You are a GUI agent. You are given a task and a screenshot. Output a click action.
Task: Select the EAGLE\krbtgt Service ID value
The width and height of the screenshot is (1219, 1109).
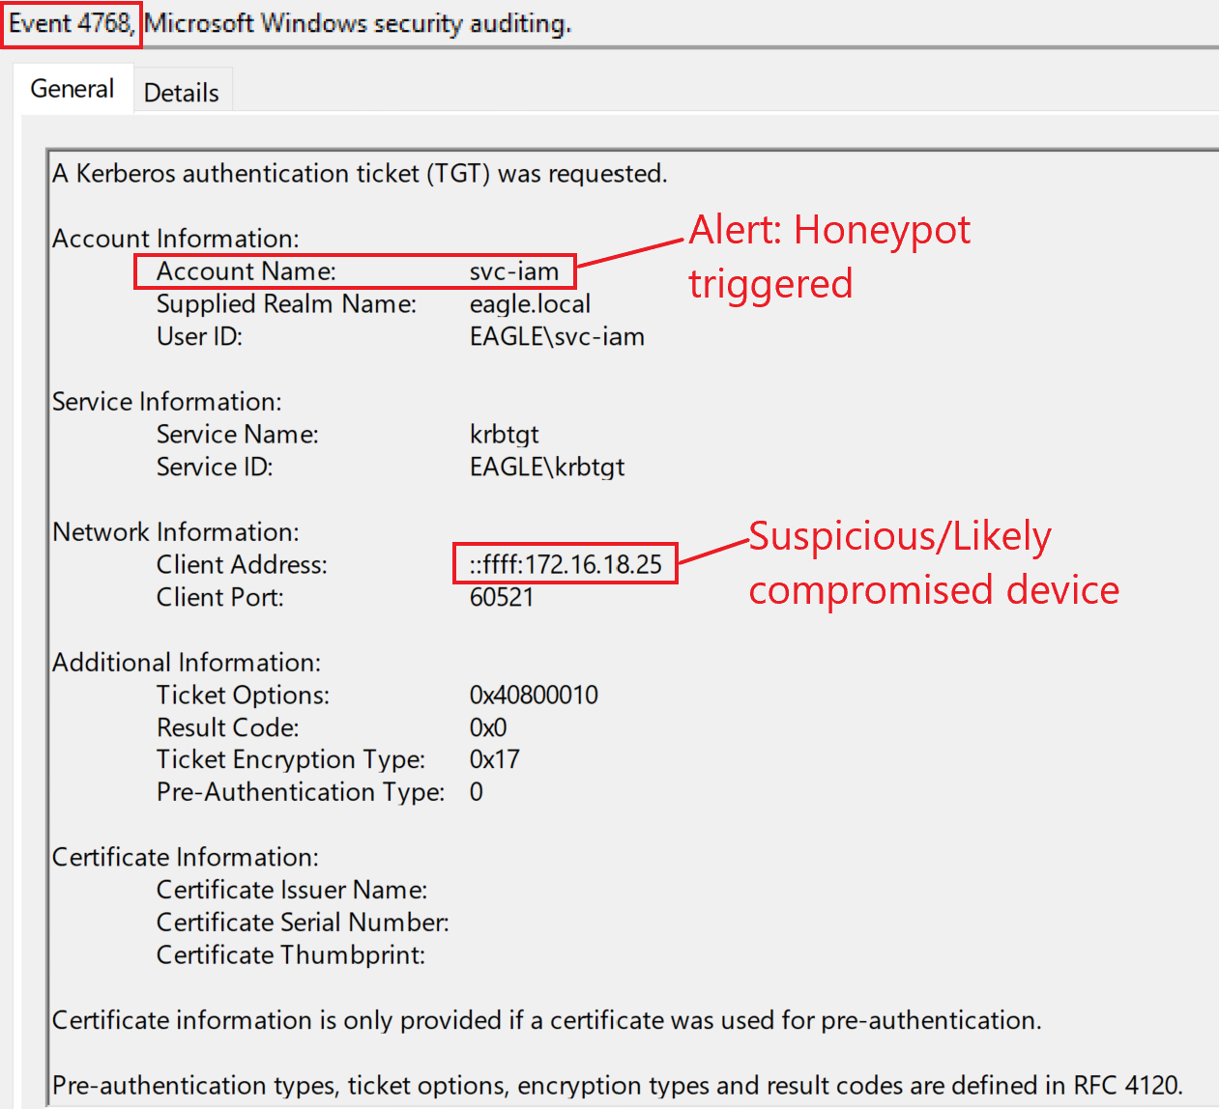click(547, 468)
